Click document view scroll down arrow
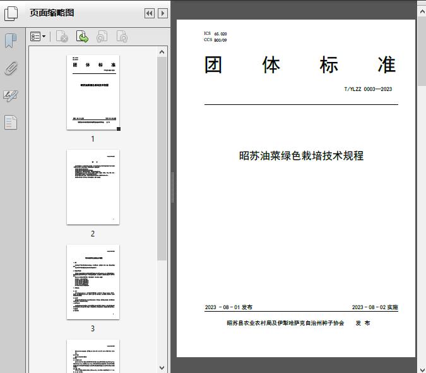The height and width of the screenshot is (373, 426). 422,369
